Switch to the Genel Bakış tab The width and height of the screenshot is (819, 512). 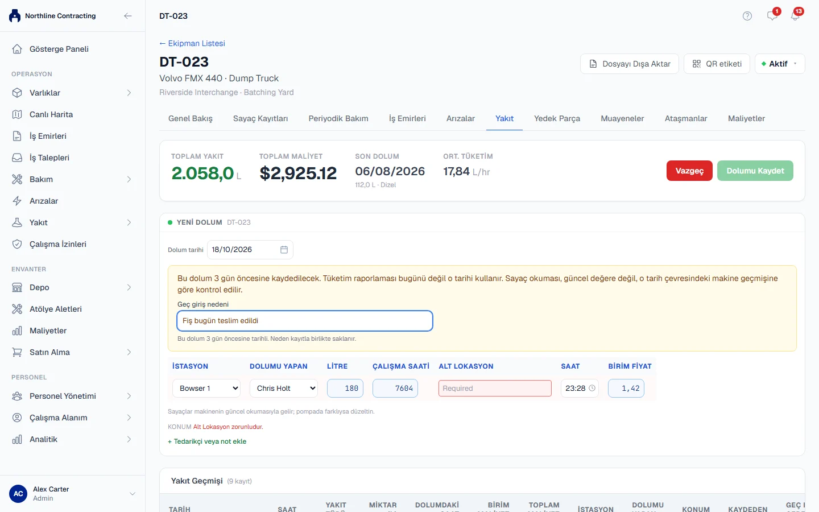(191, 118)
